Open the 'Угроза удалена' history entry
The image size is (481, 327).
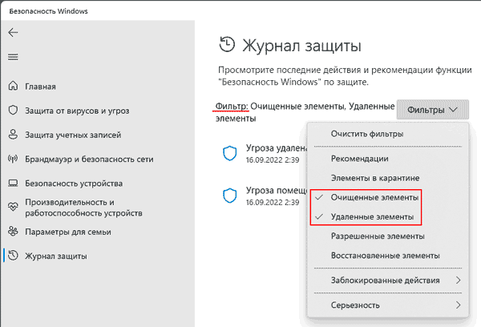tap(264, 153)
